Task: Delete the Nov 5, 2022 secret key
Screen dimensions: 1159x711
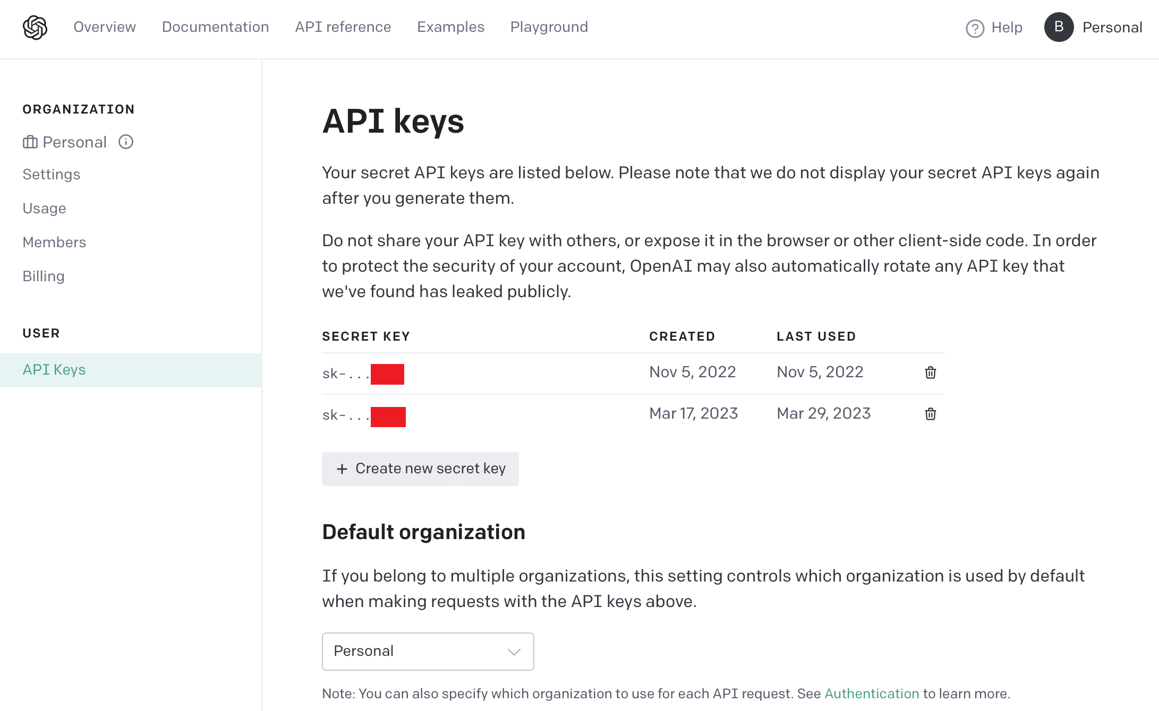Action: (x=930, y=372)
